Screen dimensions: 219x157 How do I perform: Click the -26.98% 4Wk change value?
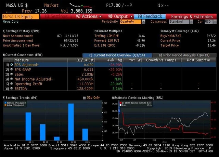click(x=115, y=65)
